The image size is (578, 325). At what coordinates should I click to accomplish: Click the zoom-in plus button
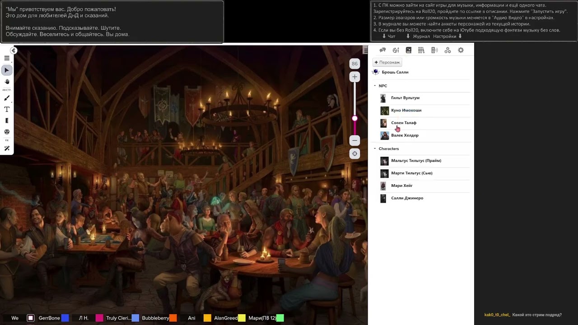(354, 77)
